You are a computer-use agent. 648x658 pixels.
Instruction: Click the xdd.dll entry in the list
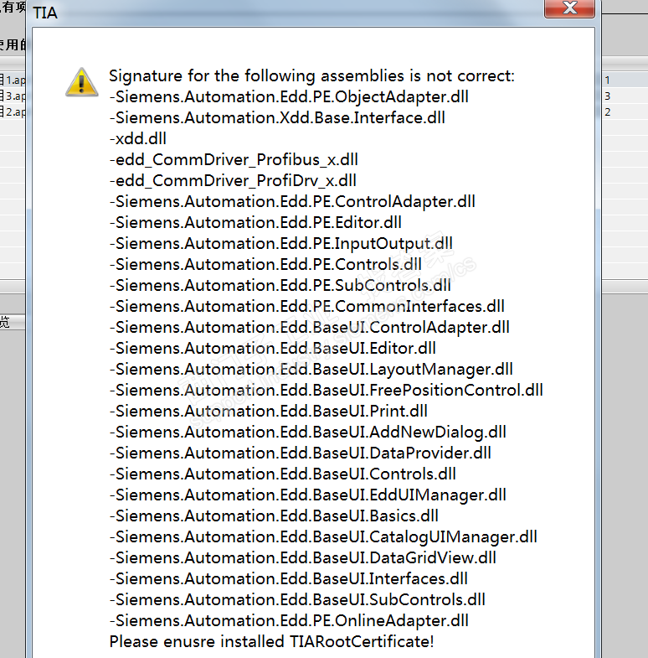[x=138, y=139]
